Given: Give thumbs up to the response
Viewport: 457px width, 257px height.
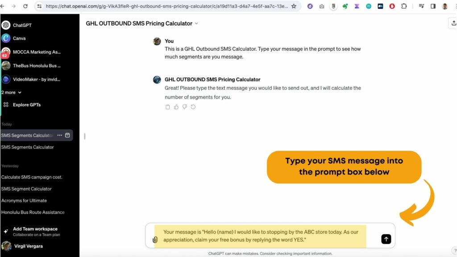Looking at the screenshot, I should [176, 107].
